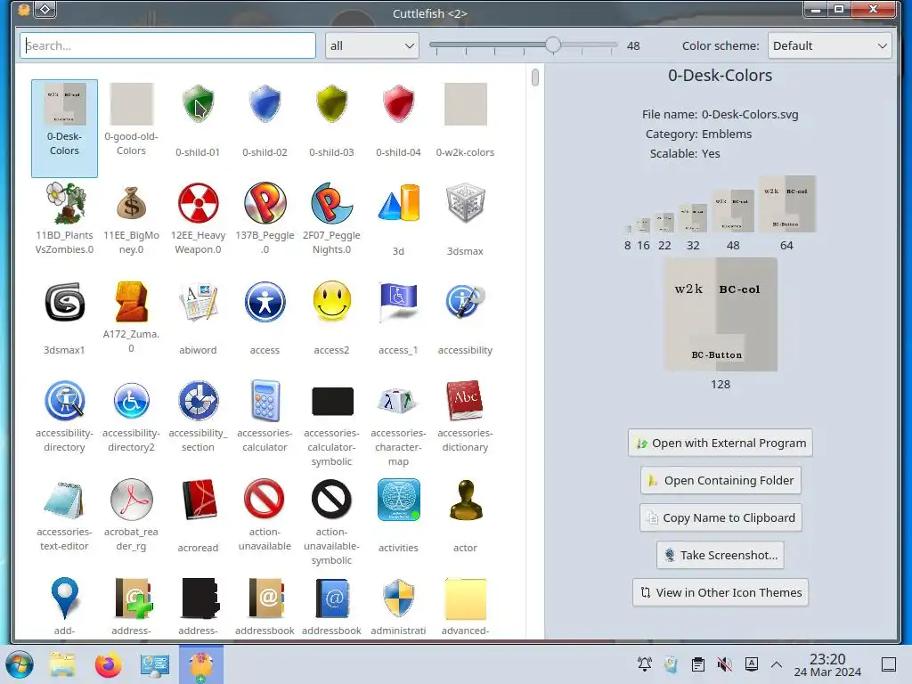Click Open with External Program button

pos(720,444)
